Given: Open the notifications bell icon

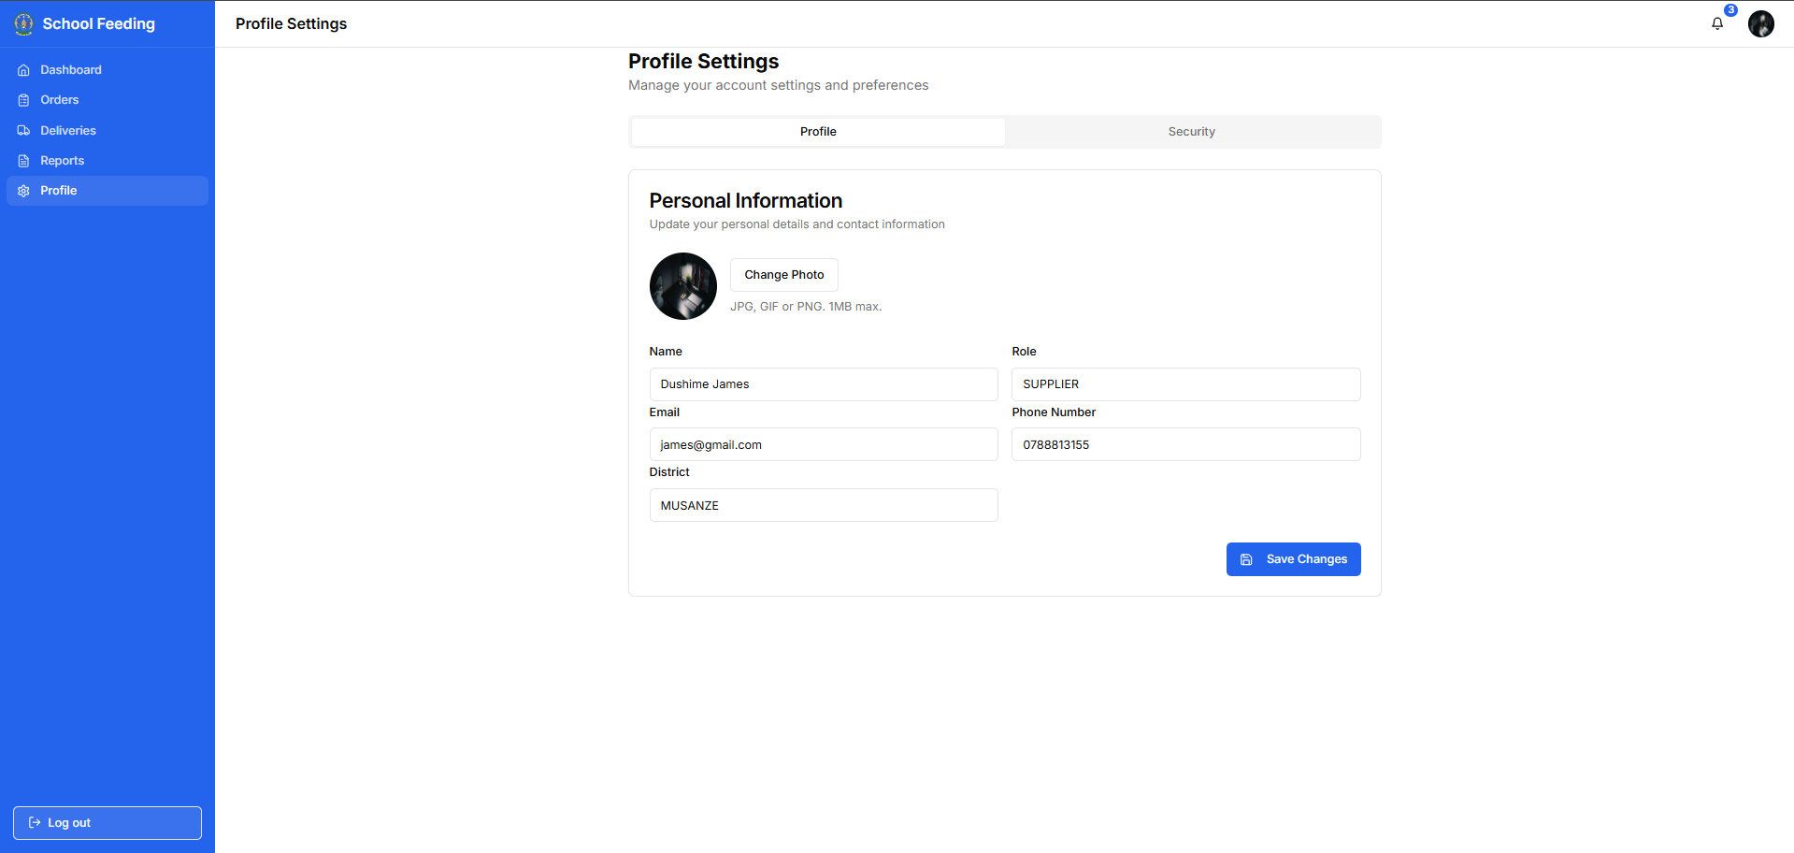Looking at the screenshot, I should (x=1717, y=23).
